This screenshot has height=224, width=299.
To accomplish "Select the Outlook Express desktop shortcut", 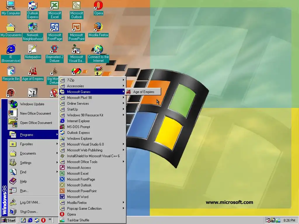I will tap(33, 10).
